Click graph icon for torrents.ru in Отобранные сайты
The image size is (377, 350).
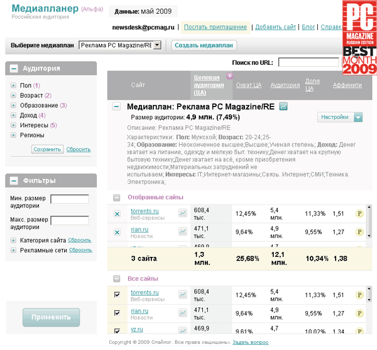pos(183,213)
